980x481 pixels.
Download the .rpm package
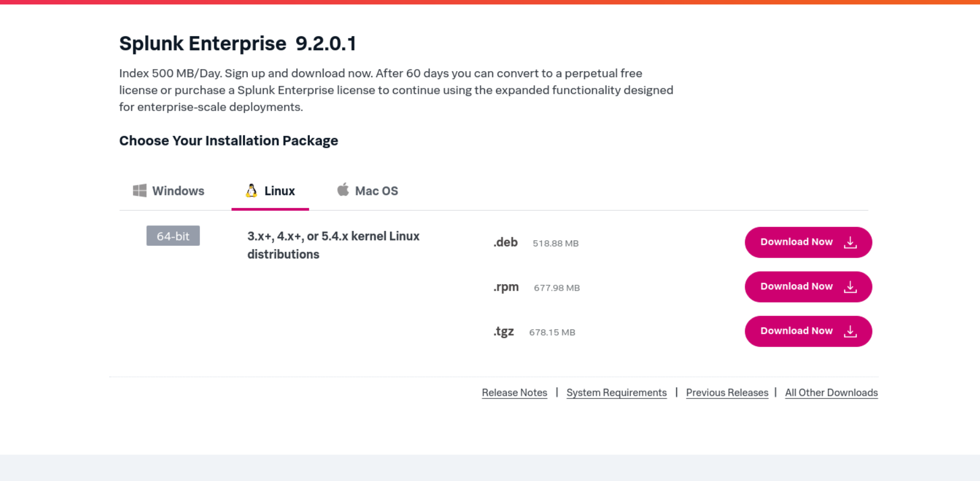point(808,287)
